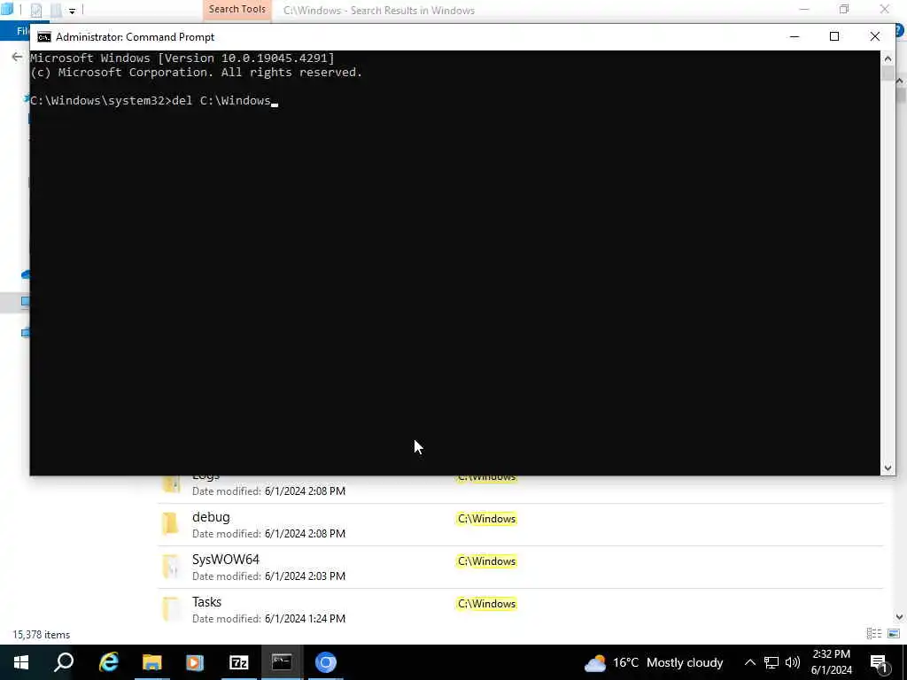Go back in File Explorer
The height and width of the screenshot is (680, 907).
[x=17, y=57]
